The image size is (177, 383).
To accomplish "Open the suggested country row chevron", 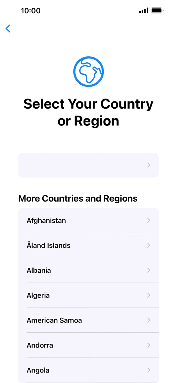I will tap(149, 165).
